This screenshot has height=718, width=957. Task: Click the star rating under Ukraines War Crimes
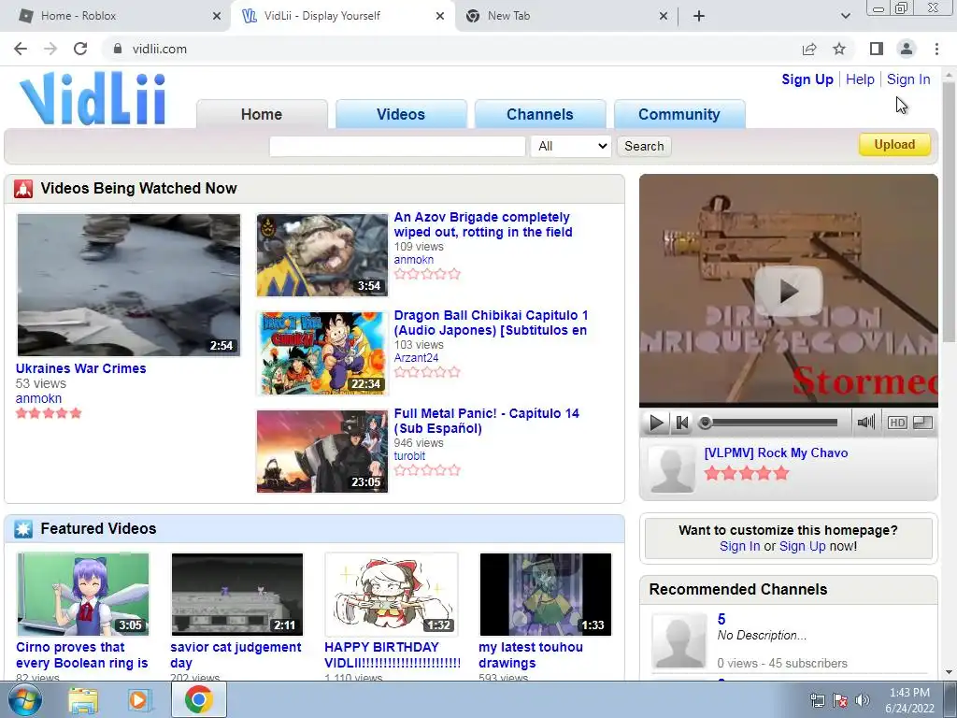pos(49,413)
